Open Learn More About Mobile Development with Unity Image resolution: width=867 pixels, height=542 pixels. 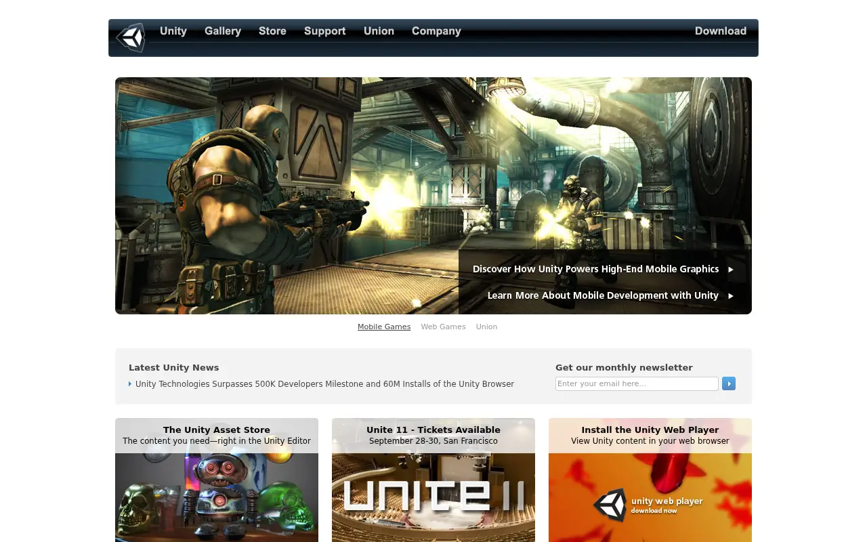point(603,295)
